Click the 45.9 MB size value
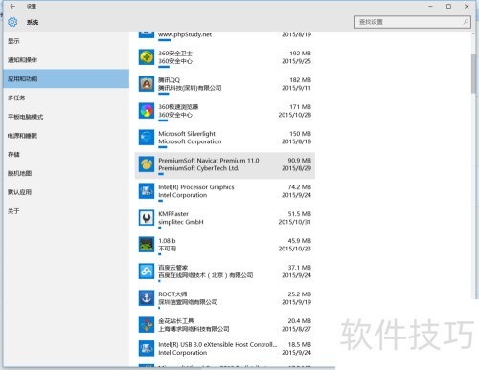 coord(299,241)
